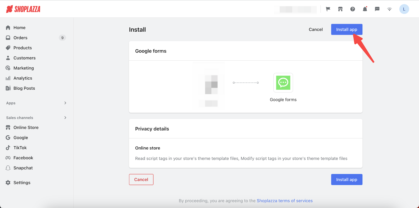Click the Products tag icon
Image resolution: width=419 pixels, height=208 pixels.
8,48
